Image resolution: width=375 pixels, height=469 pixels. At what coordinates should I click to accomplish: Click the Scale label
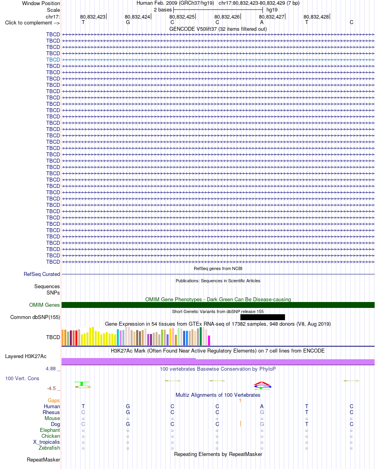pos(54,10)
